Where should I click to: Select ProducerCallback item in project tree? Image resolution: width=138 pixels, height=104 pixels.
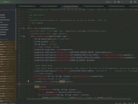tap(4, 30)
